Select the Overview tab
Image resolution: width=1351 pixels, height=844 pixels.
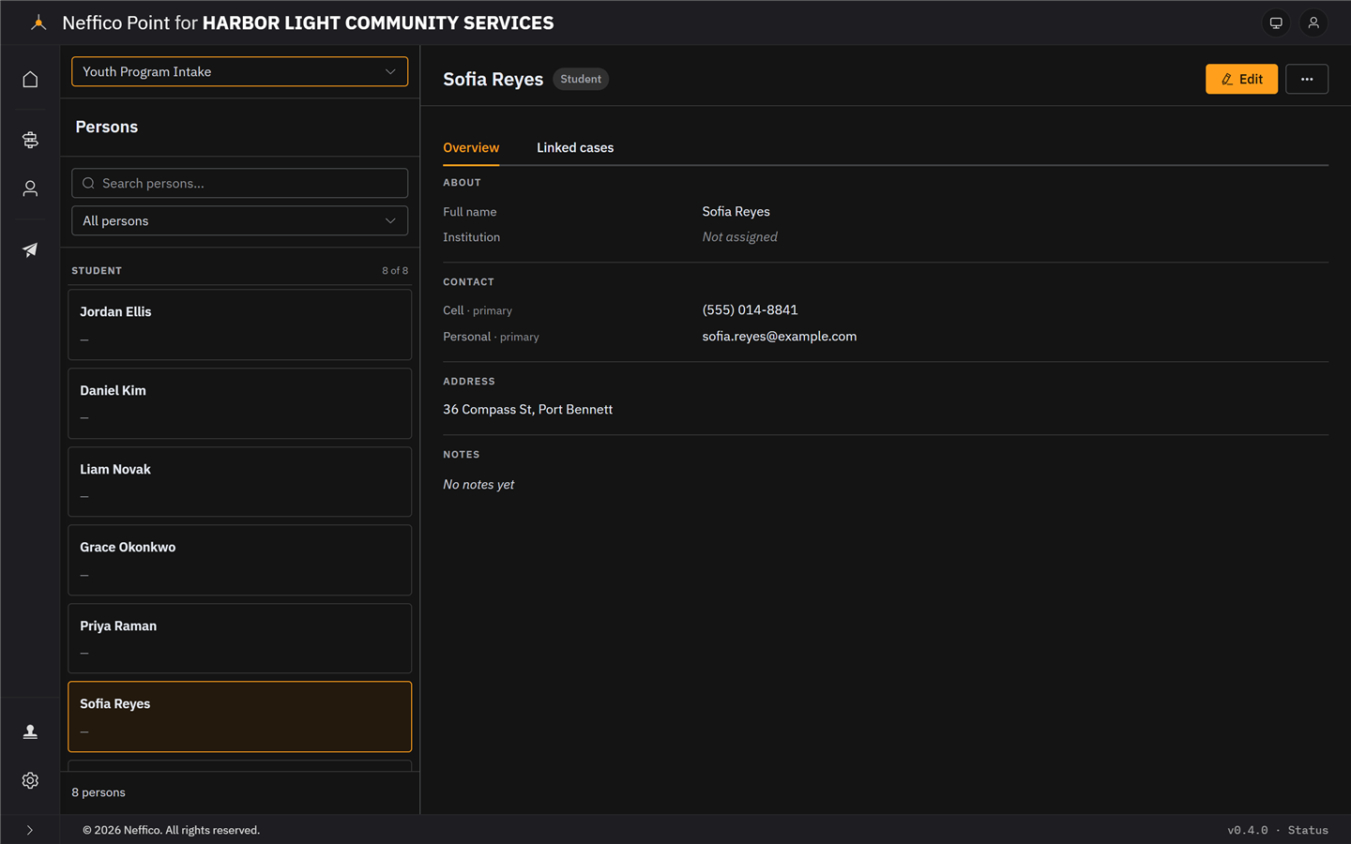(471, 147)
